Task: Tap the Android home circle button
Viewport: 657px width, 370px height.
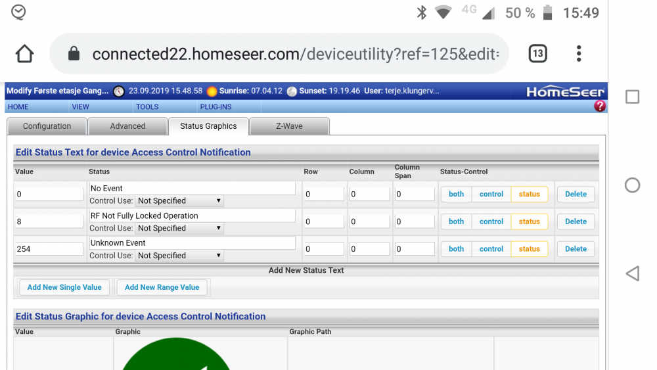Action: tap(632, 185)
